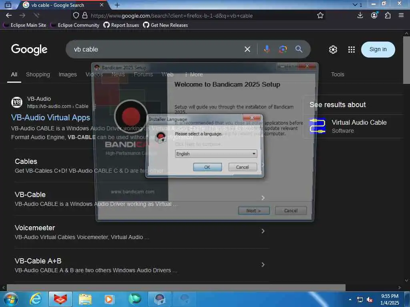
Task: Click the VB-Cable A+B row chevron
Action: tap(263, 265)
